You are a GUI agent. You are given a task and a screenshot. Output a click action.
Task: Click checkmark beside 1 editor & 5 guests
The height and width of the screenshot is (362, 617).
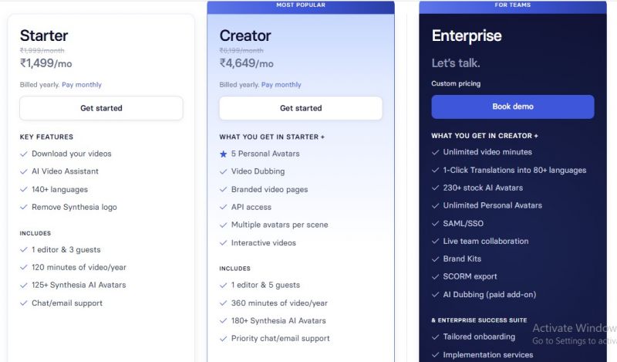pyautogui.click(x=223, y=285)
